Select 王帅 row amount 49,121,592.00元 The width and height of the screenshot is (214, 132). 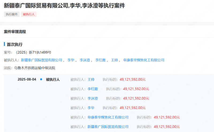[x=133, y=80]
